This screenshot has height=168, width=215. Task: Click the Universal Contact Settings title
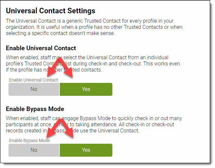point(50,11)
